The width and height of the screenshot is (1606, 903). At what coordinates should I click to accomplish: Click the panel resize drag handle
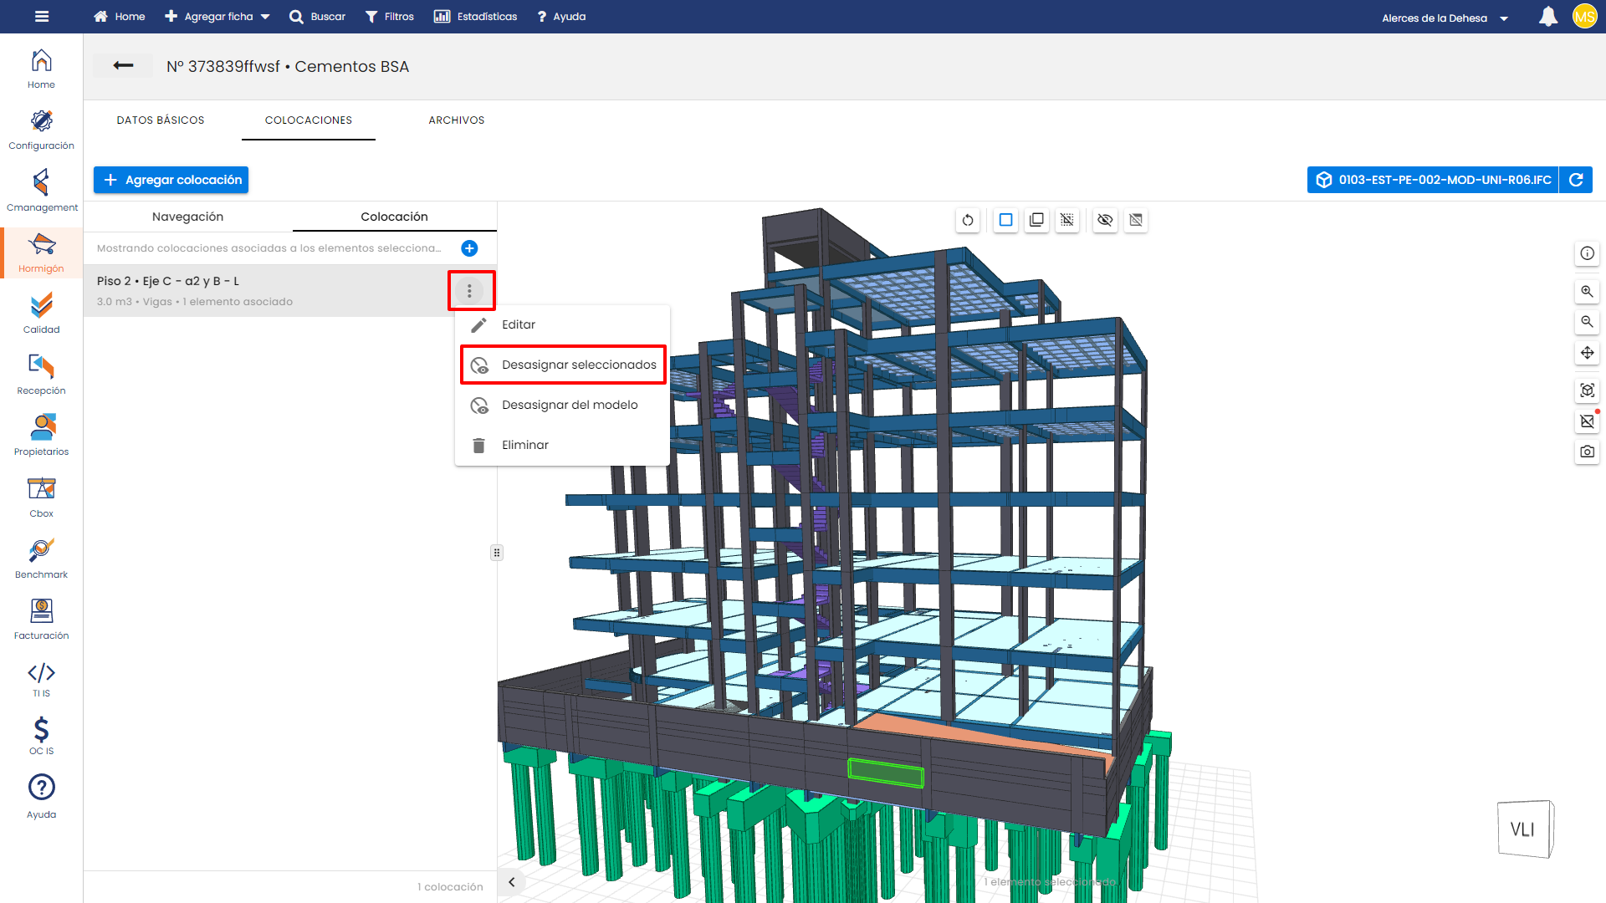[497, 553]
